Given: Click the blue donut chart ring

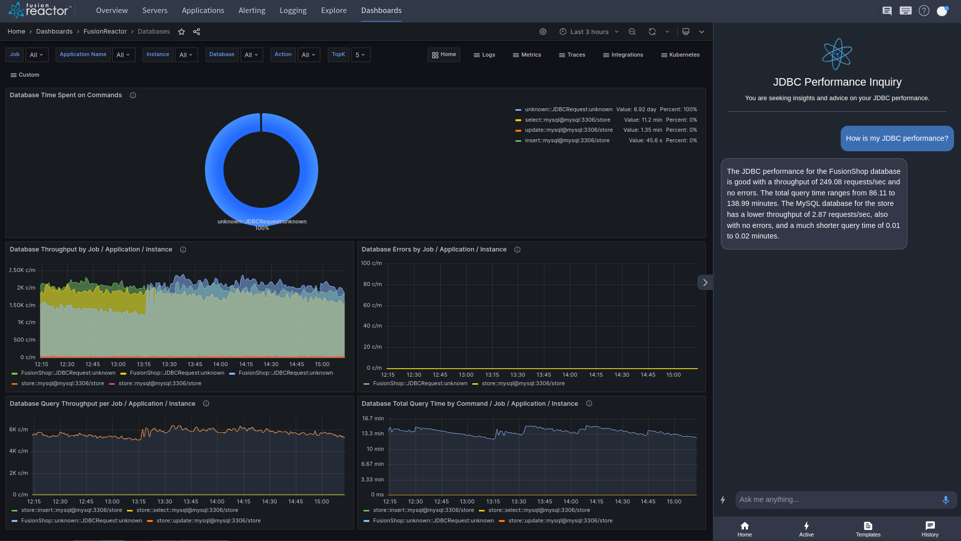Looking at the screenshot, I should (x=215, y=170).
